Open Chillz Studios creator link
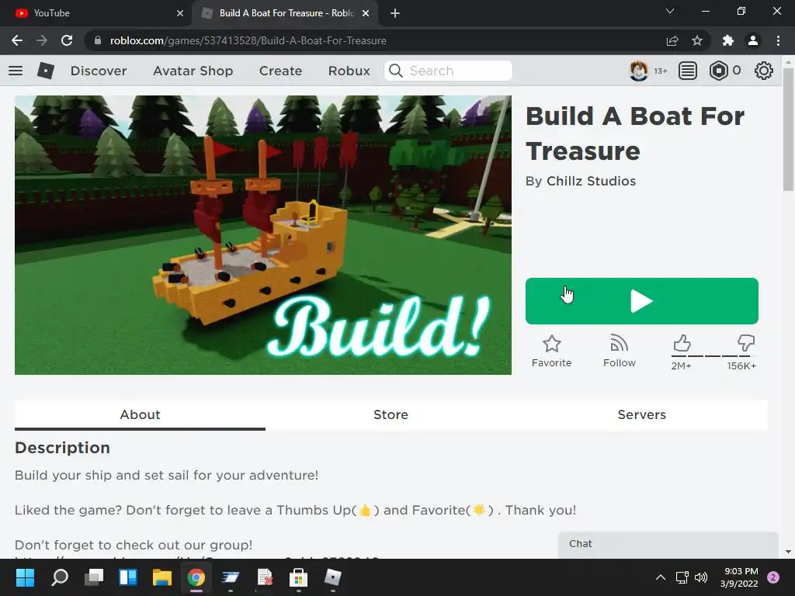 591,182
